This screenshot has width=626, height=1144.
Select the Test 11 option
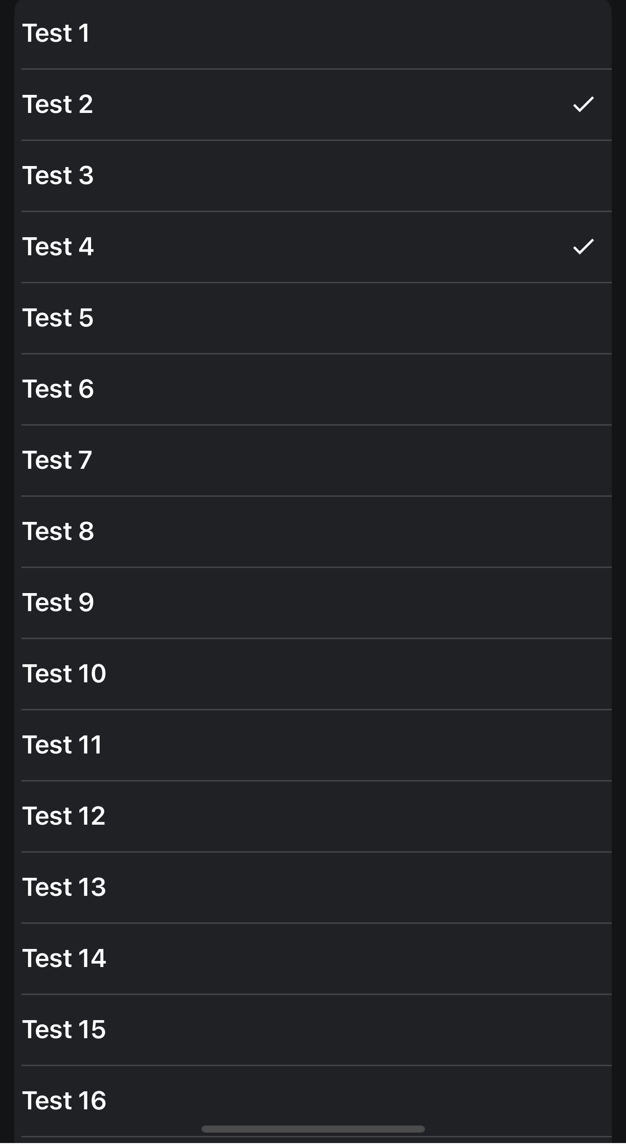(x=313, y=745)
